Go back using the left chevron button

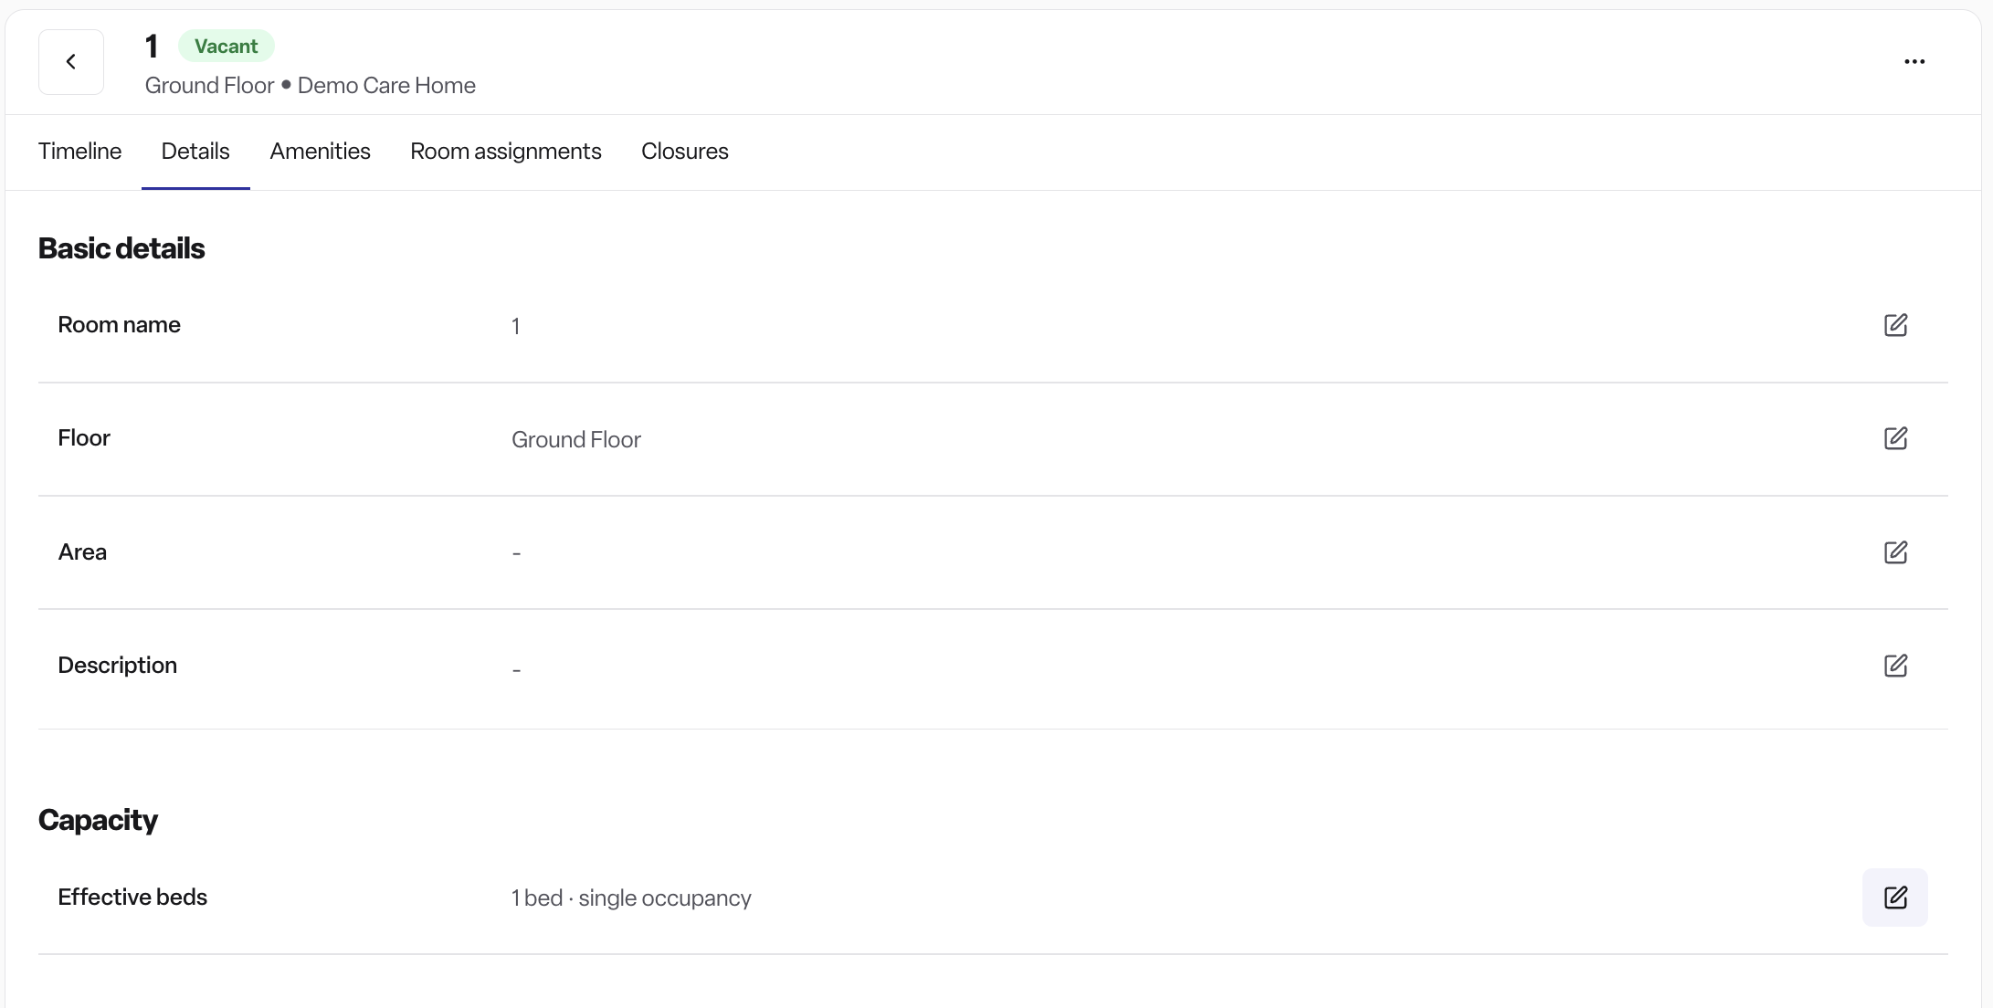[71, 62]
